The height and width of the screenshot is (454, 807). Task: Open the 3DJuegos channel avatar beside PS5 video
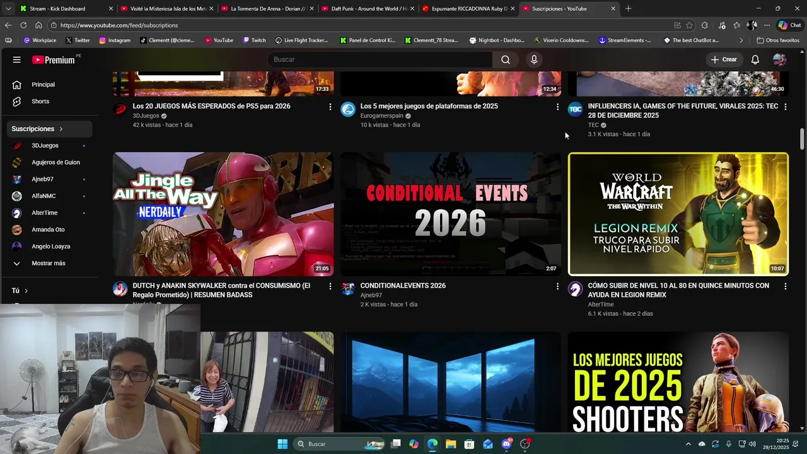click(120, 109)
